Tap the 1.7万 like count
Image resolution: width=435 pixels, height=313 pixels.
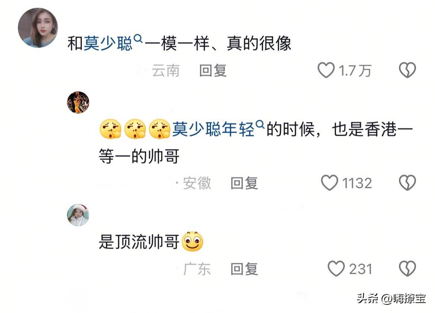(x=355, y=70)
